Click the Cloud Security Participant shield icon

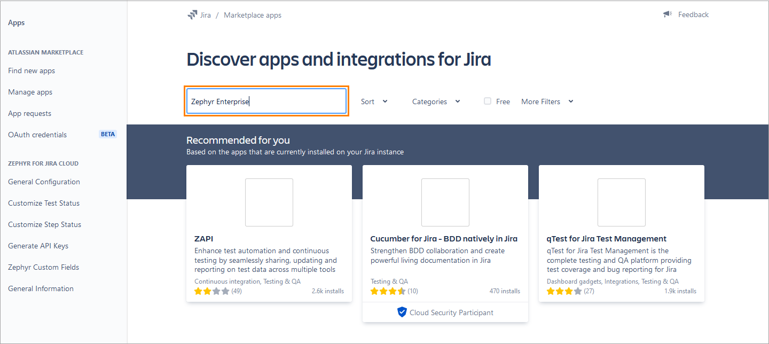[402, 312]
